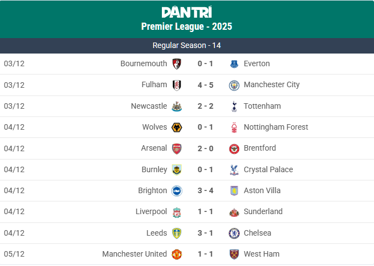Click the Aston Villa crest icon
The width and height of the screenshot is (374, 266).
click(234, 191)
